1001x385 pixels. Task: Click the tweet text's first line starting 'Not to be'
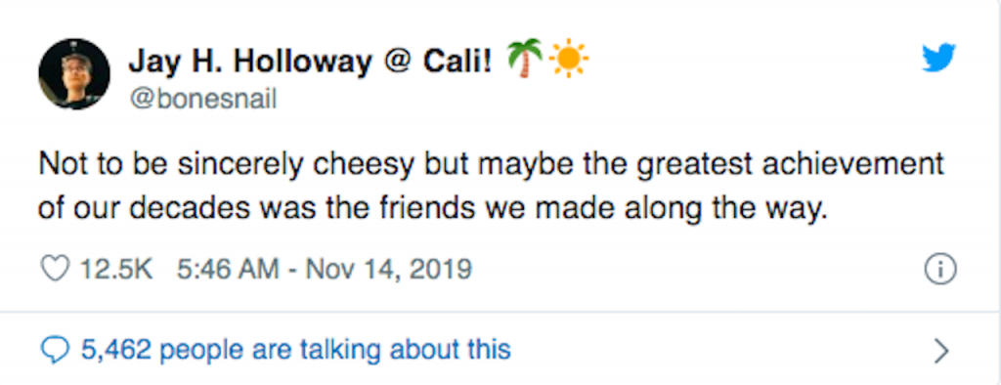coord(491,164)
